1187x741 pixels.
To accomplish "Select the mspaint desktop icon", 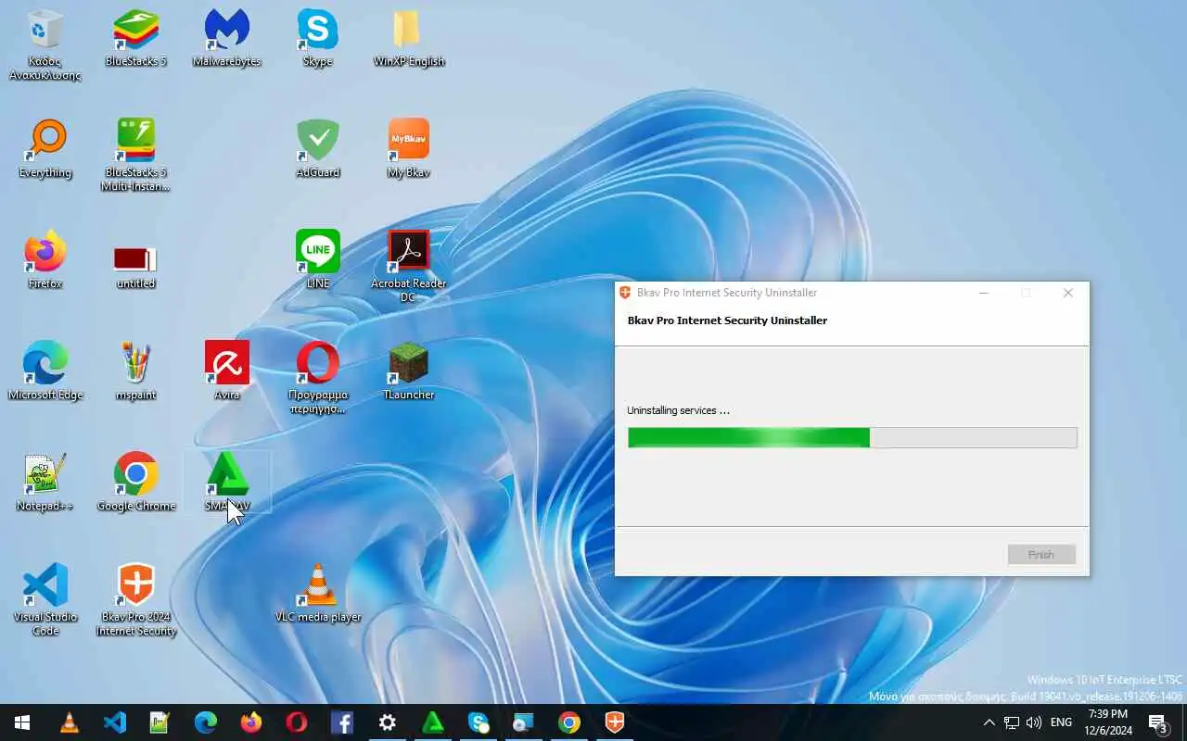I will tap(136, 370).
